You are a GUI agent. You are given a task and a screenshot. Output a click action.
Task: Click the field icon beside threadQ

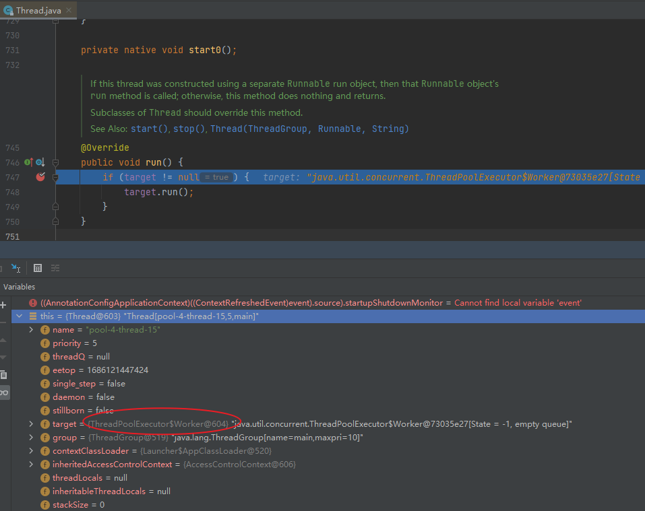pos(45,357)
